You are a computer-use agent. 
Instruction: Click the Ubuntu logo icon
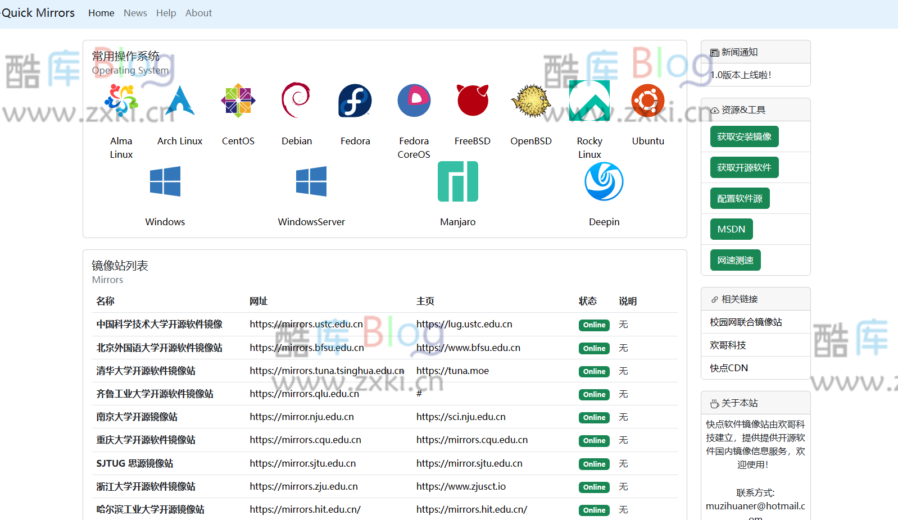click(x=647, y=101)
